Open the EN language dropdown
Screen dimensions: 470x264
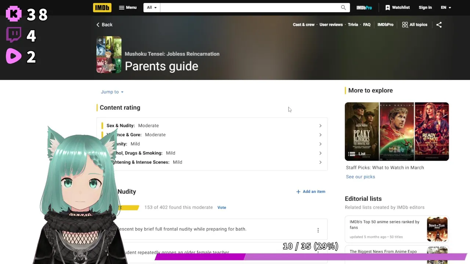[446, 7]
